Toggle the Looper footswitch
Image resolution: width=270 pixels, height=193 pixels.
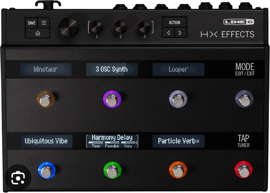[x=178, y=99]
